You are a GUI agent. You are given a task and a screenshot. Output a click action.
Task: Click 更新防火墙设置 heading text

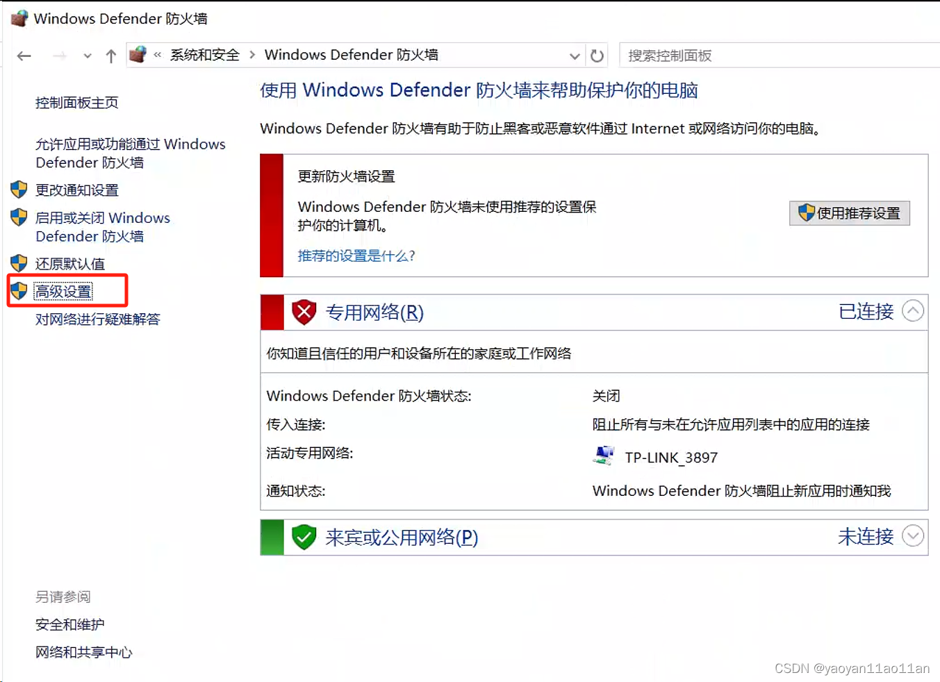click(347, 176)
